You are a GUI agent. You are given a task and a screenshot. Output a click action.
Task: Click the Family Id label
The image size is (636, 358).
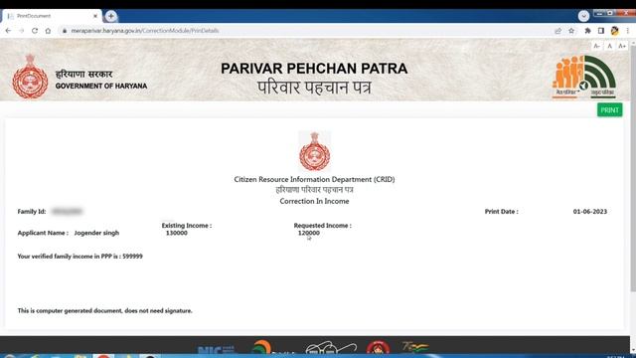[32, 212]
